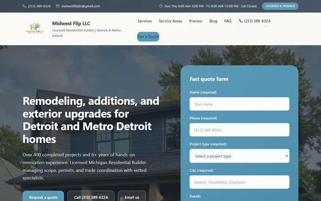Click the phone icon in navigation bar
321x201 pixels.
(241, 21)
